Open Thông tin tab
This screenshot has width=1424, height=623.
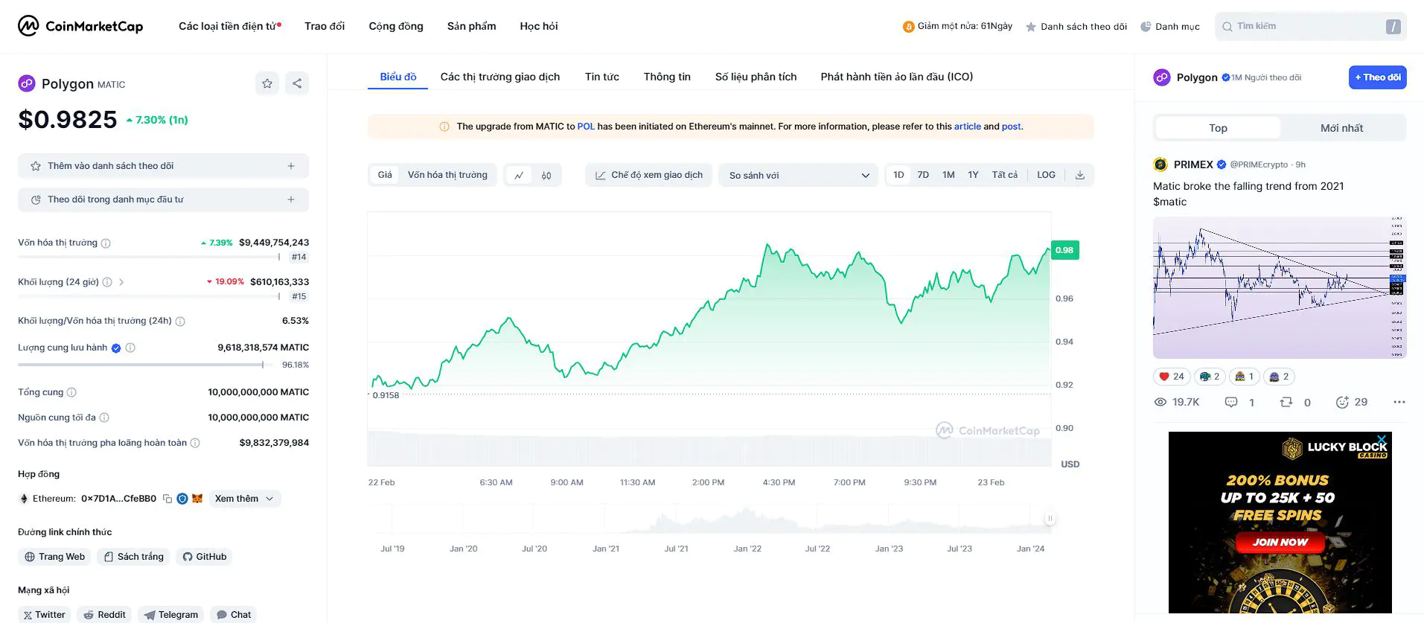click(667, 77)
